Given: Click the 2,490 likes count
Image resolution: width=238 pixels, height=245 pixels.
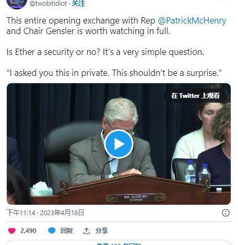Looking at the screenshot, I should pos(28,231).
